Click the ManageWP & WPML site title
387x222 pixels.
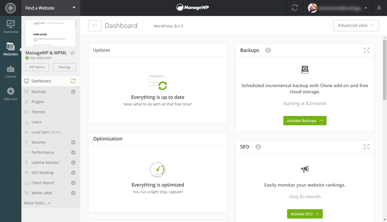click(46, 53)
